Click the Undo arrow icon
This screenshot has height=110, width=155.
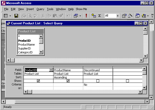pyautogui.click(x=68, y=16)
